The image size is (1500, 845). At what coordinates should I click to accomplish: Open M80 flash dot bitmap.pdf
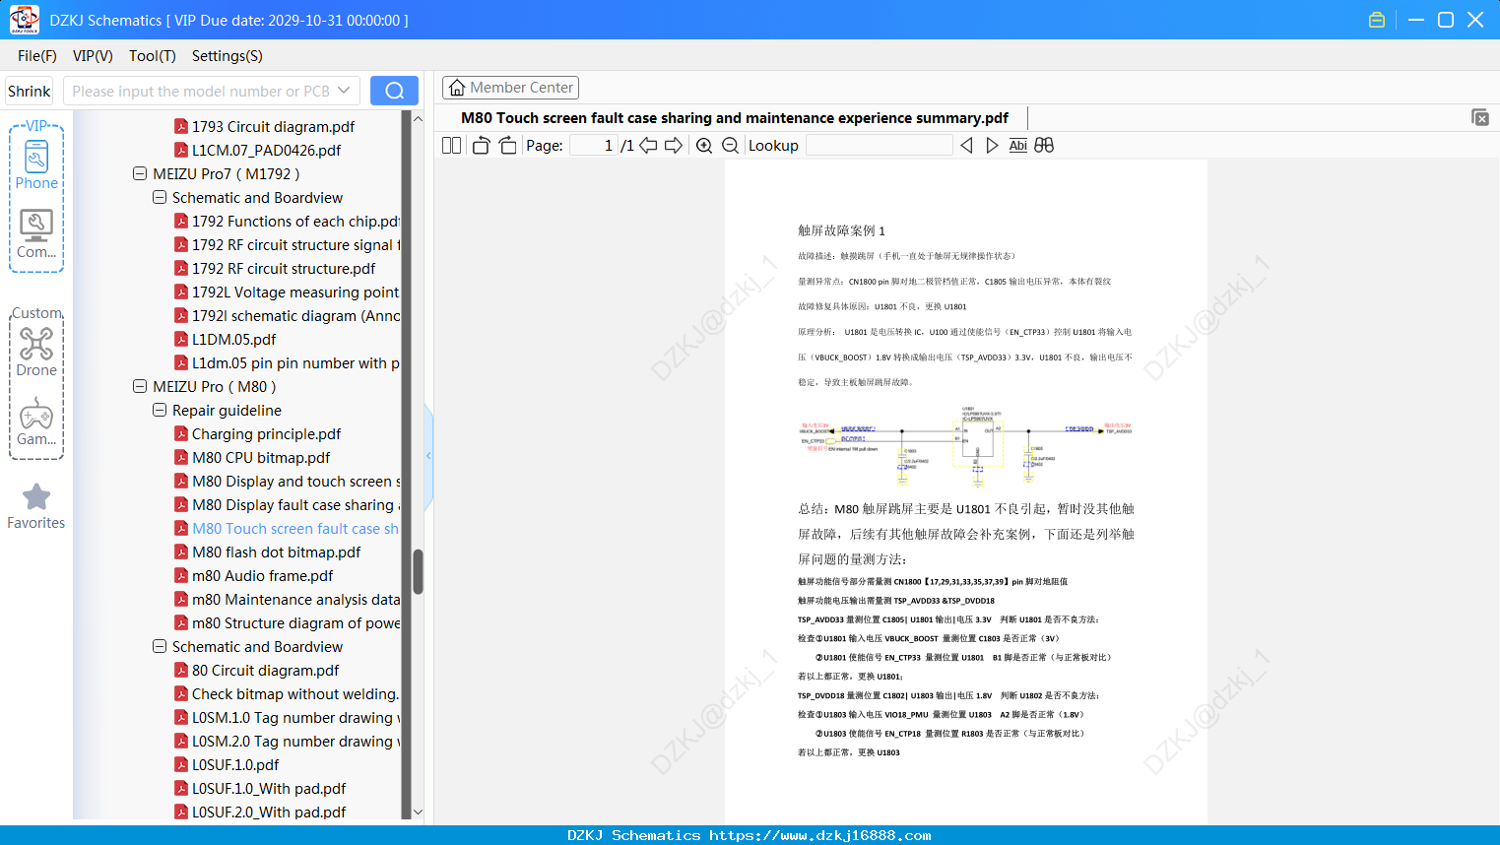pyautogui.click(x=276, y=552)
